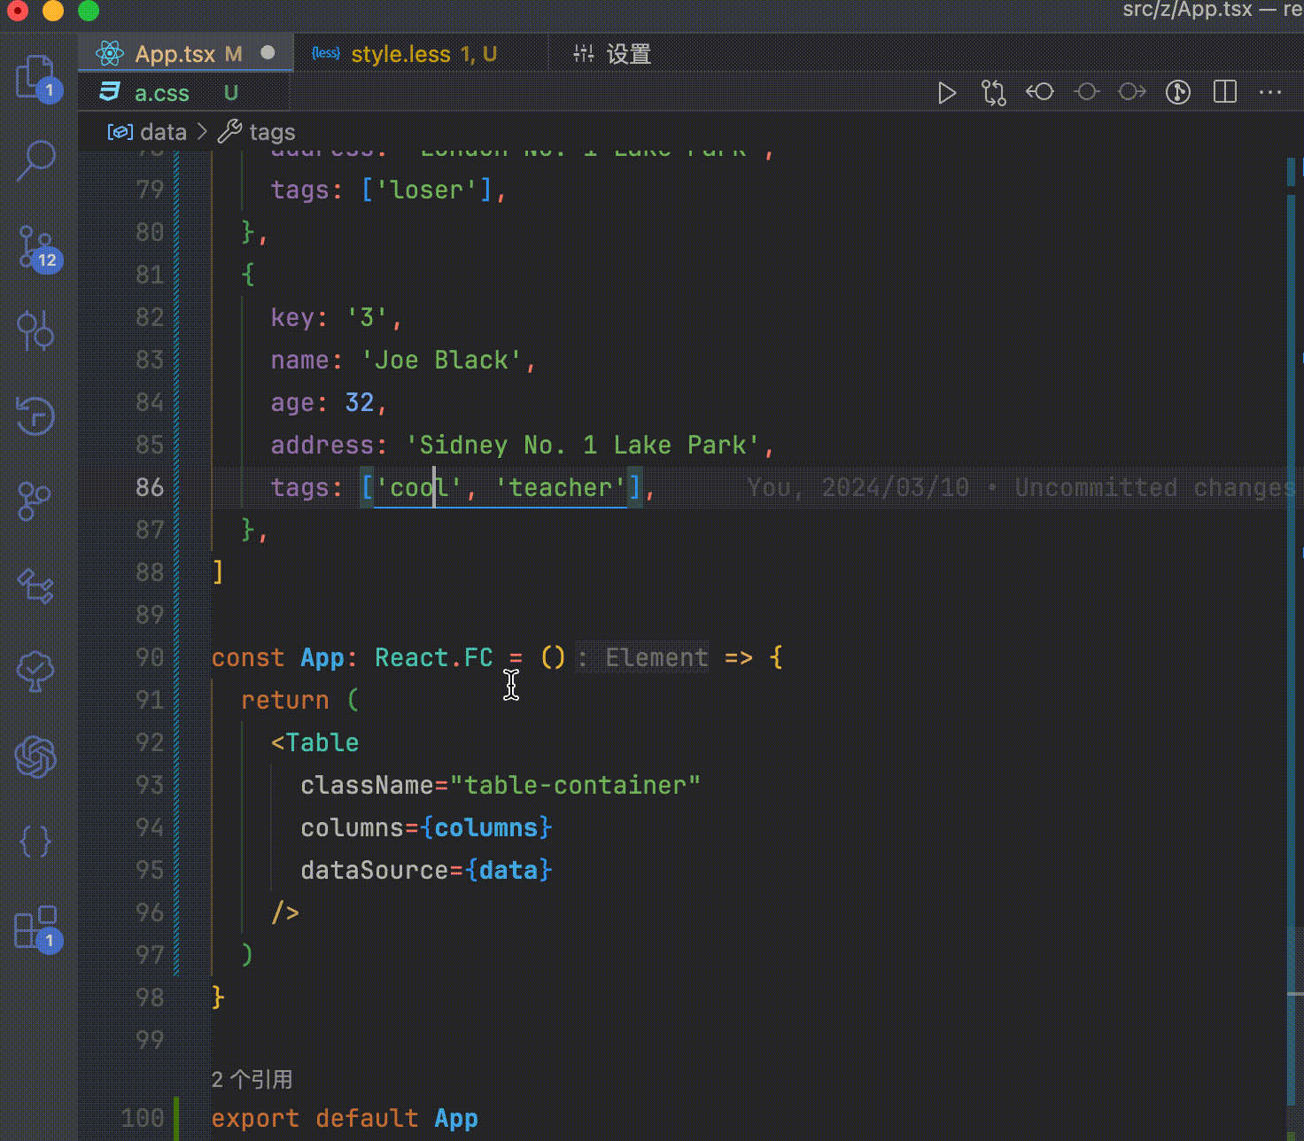Open the arrows-shaped icon in activity bar
The width and height of the screenshot is (1304, 1141).
[x=35, y=586]
